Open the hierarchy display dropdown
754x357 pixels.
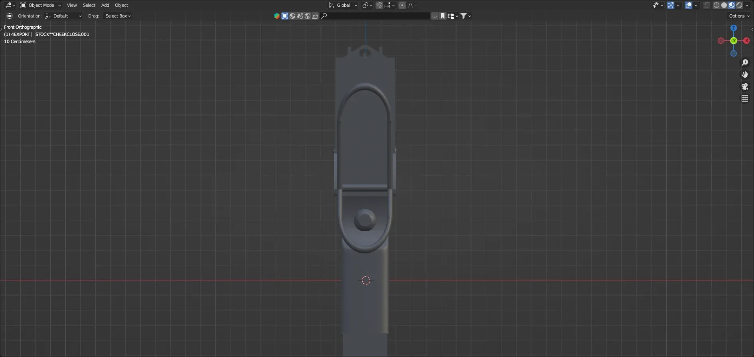tap(453, 16)
